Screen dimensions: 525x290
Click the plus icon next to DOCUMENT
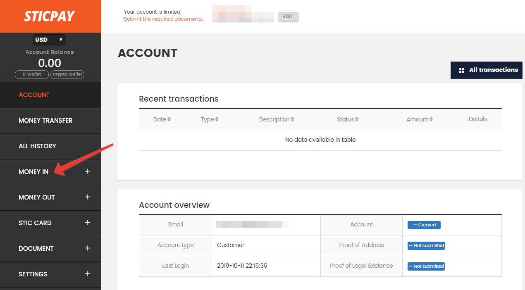pos(87,248)
